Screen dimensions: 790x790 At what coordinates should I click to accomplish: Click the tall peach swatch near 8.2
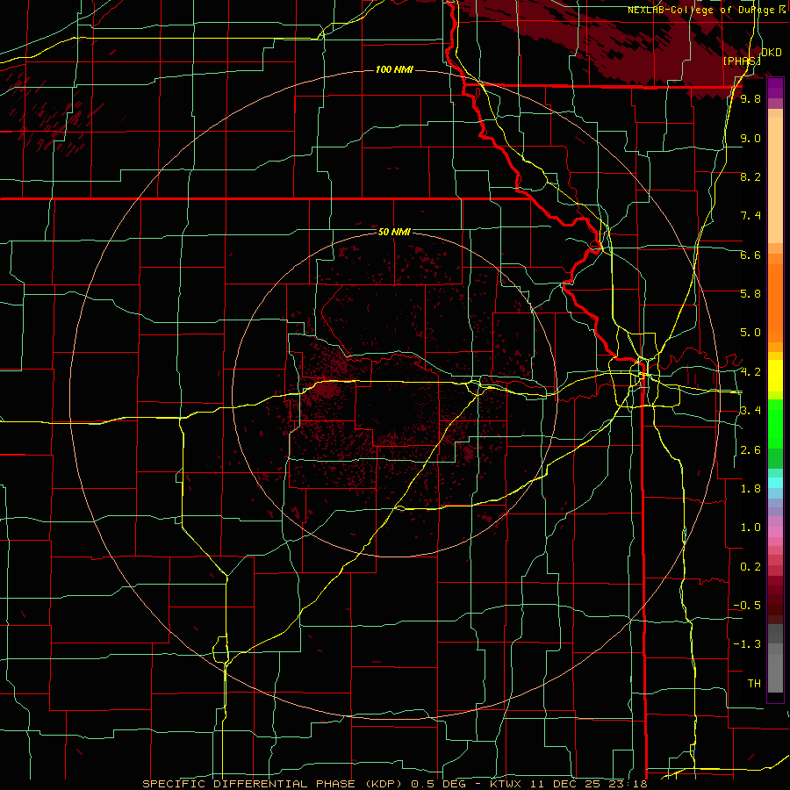775,181
